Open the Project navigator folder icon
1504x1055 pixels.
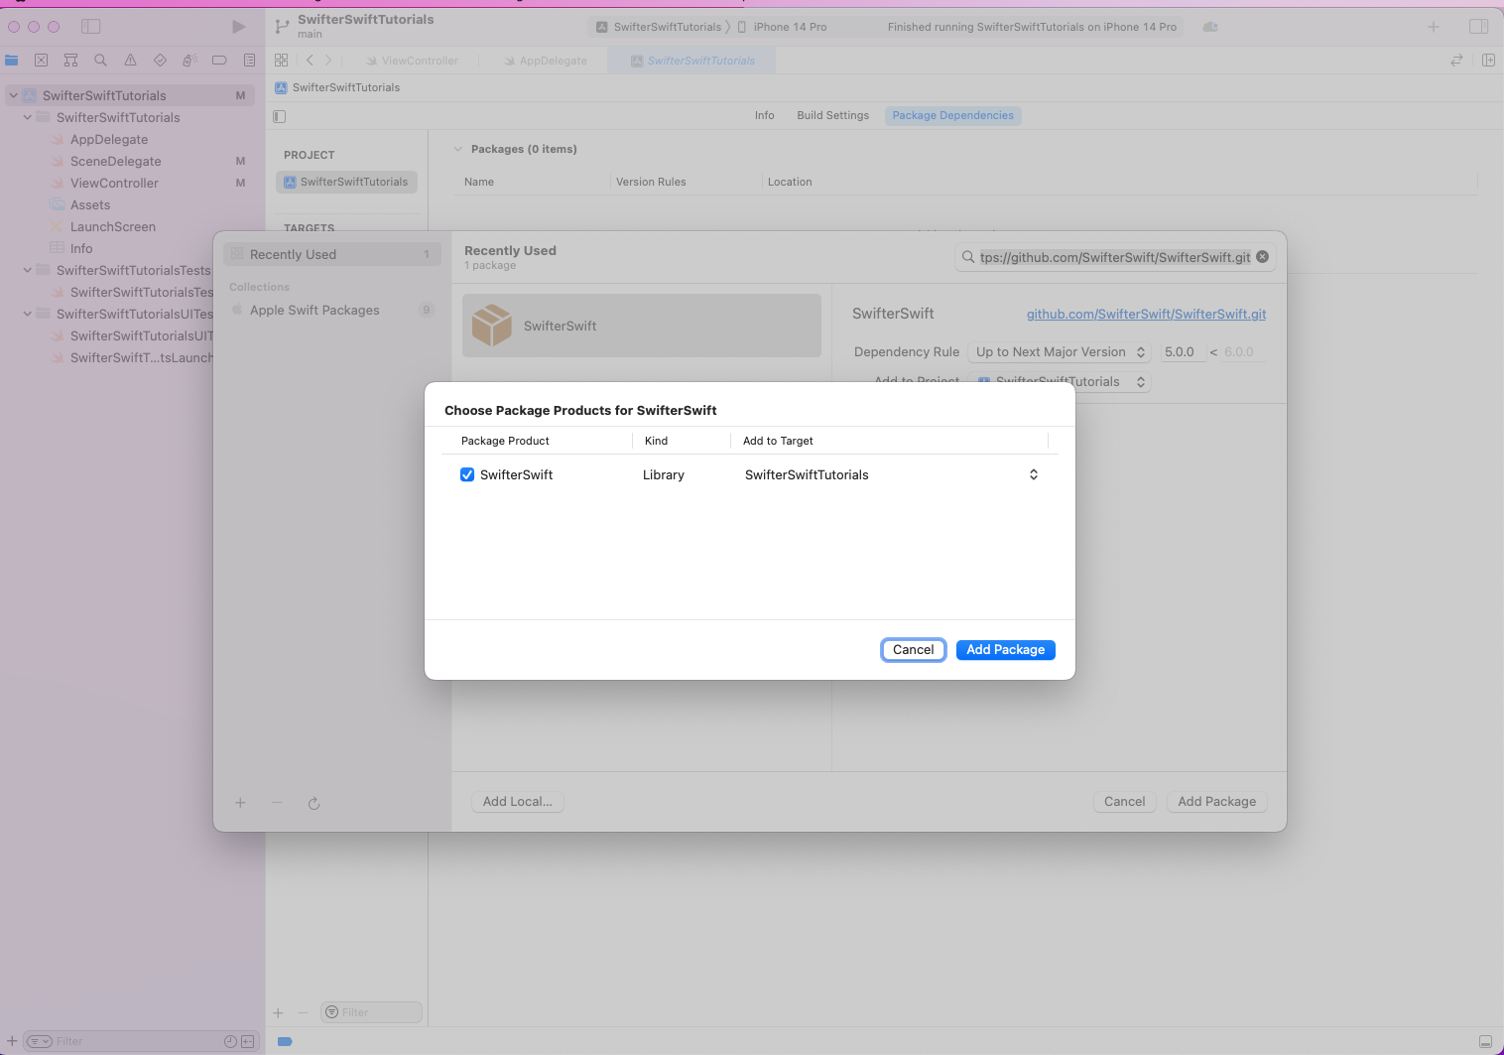tap(12, 61)
